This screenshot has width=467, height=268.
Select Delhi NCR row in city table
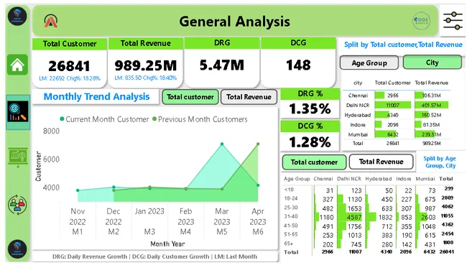coord(396,105)
